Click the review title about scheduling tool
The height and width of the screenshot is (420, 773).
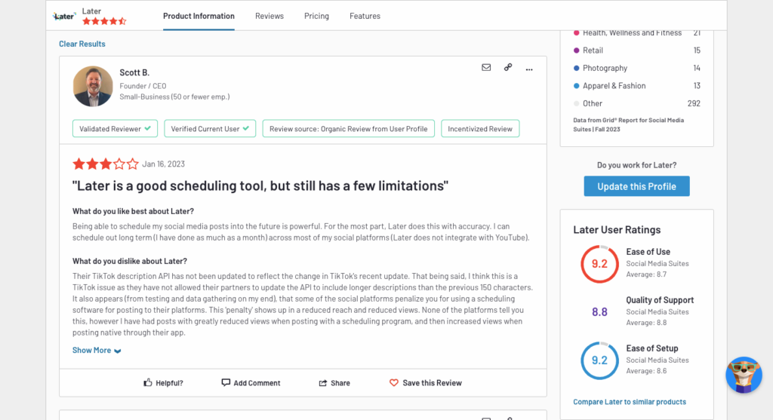tap(260, 185)
